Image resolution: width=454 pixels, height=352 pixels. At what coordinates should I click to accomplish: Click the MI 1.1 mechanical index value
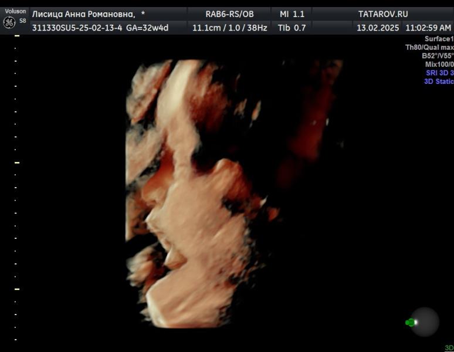(291, 14)
